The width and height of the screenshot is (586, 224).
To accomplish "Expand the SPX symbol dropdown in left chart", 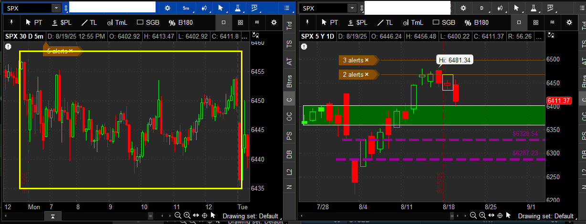I will tap(56, 8).
